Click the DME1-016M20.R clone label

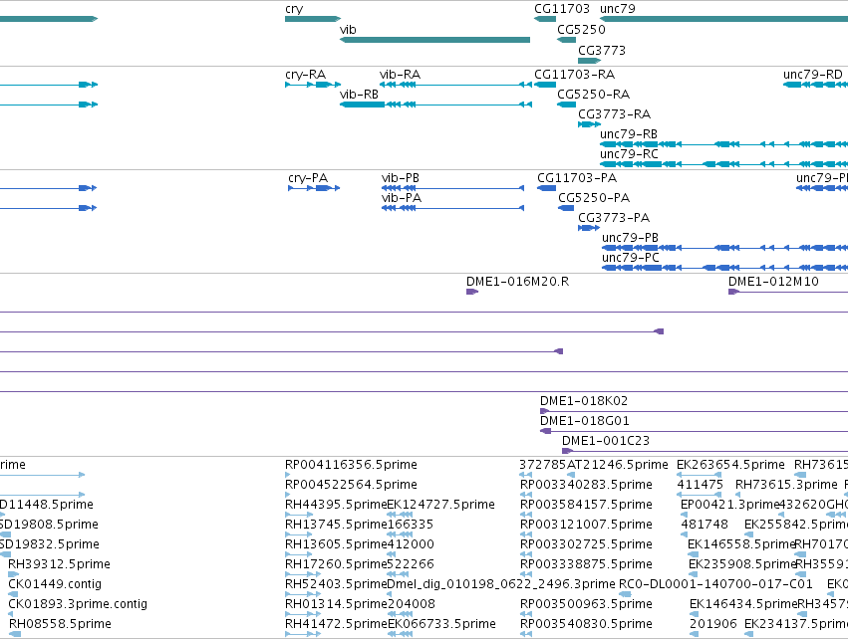click(517, 282)
